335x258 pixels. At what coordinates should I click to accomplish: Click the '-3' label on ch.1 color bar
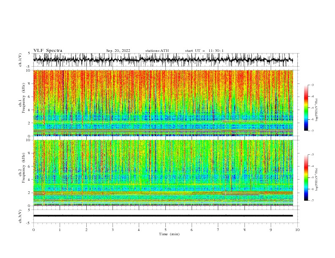tap(312, 85)
